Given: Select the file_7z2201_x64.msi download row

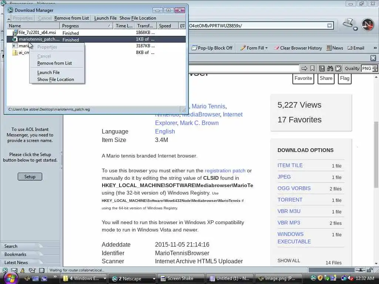Looking at the screenshot, I should (x=96, y=33).
